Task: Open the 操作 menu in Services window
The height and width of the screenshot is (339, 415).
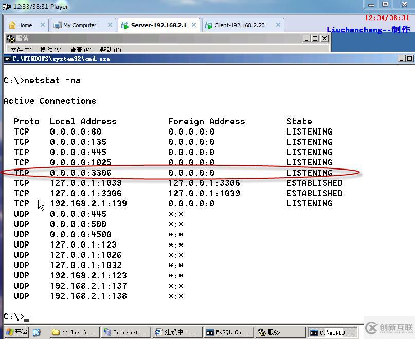Action: [x=51, y=49]
